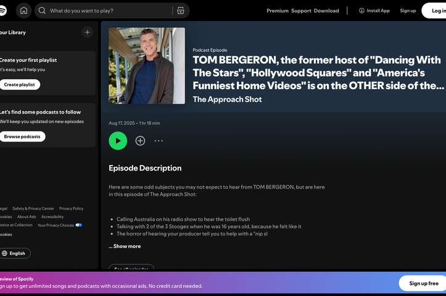Open The Approach Shot podcast page
Screen dimensions: 446x296
coord(227,99)
